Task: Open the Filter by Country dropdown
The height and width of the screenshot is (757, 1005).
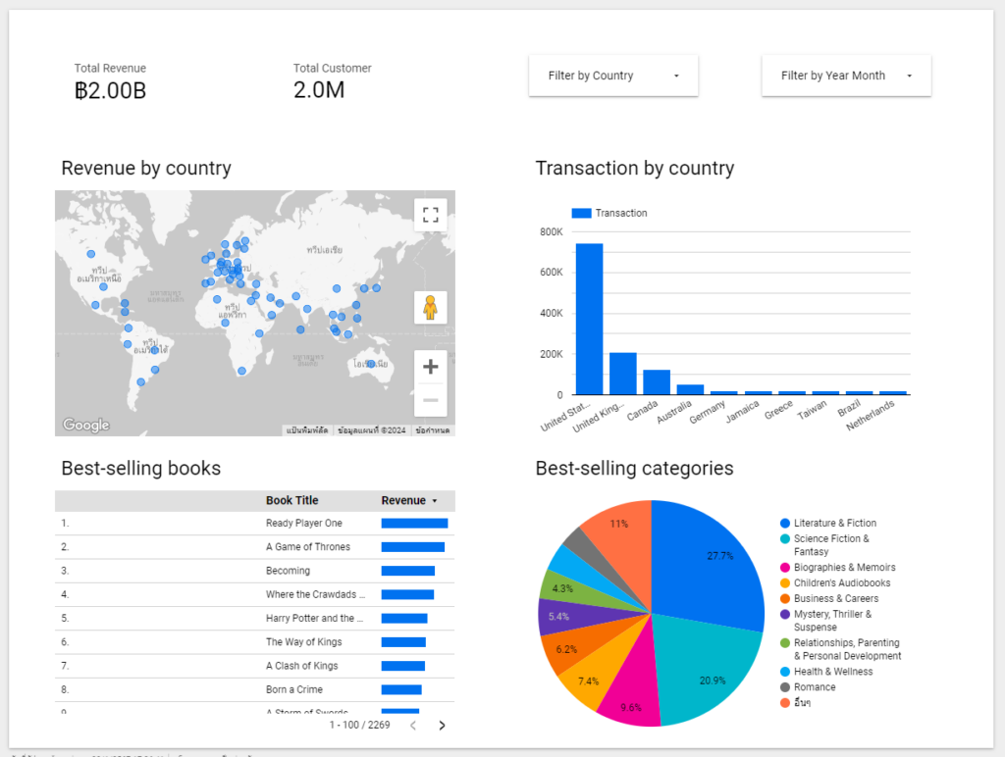Action: pos(612,76)
